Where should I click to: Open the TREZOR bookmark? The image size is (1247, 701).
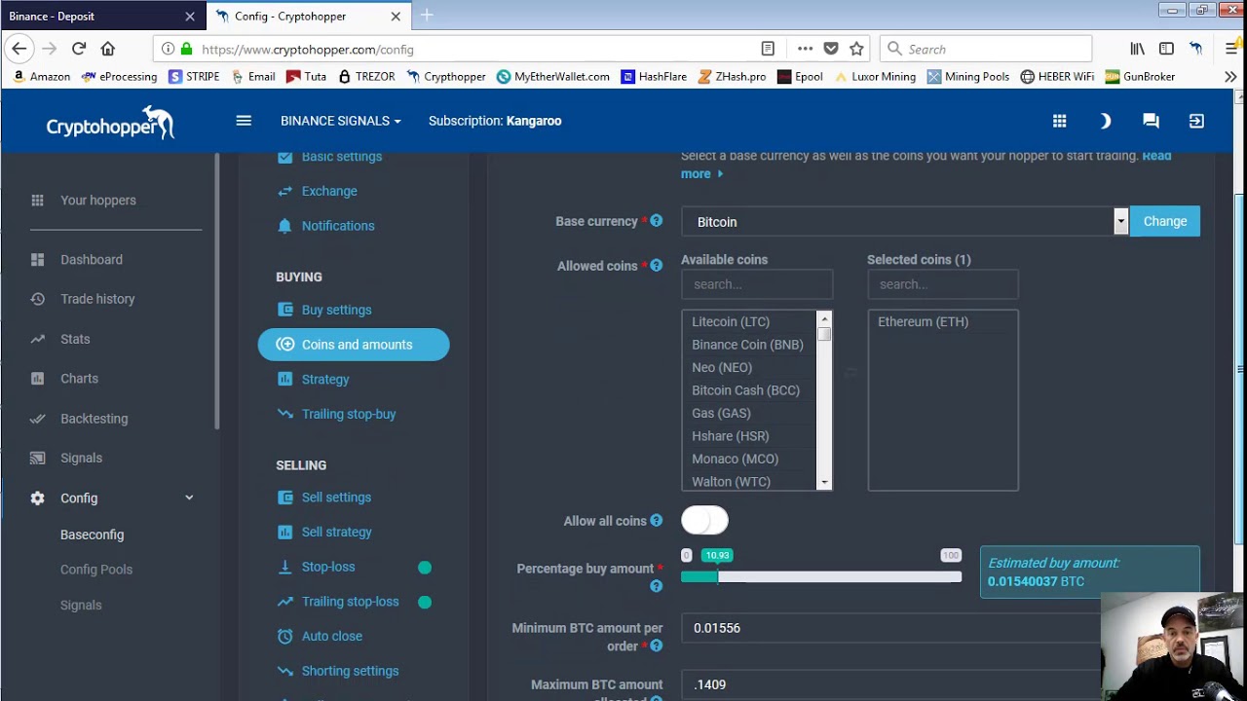tap(366, 76)
